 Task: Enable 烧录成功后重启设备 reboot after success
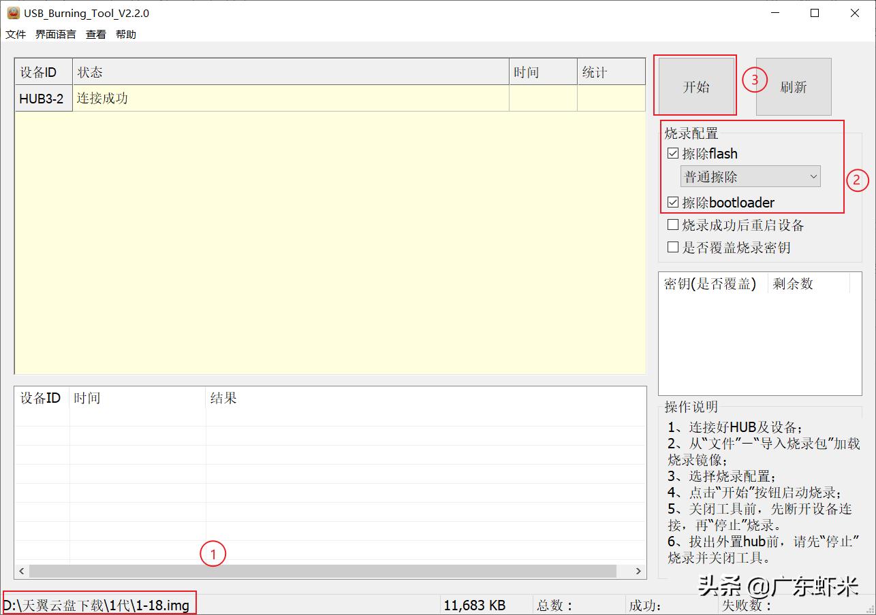point(673,225)
